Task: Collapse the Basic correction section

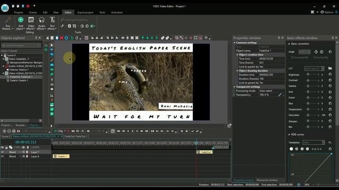Action: coord(289,44)
